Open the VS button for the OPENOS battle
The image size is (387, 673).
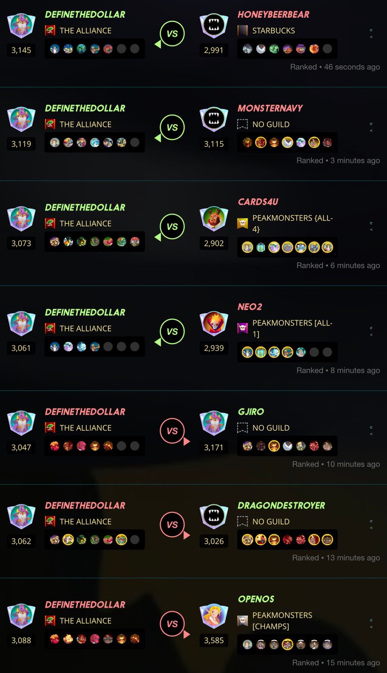tap(172, 624)
